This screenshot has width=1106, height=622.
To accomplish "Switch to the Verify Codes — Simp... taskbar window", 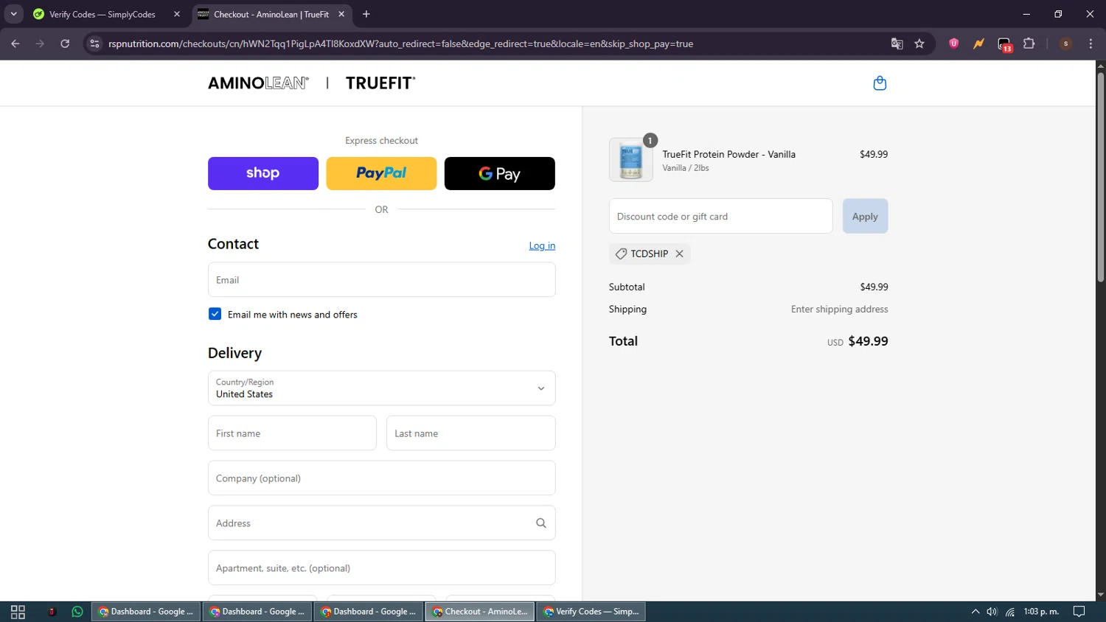I will click(591, 612).
